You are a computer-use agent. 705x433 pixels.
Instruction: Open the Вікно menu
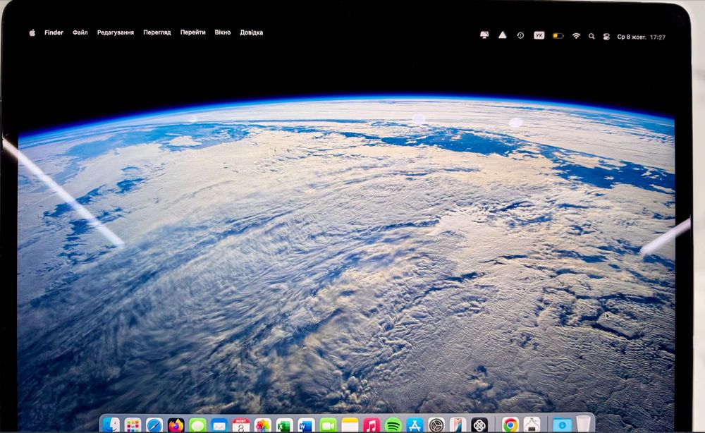pos(223,32)
